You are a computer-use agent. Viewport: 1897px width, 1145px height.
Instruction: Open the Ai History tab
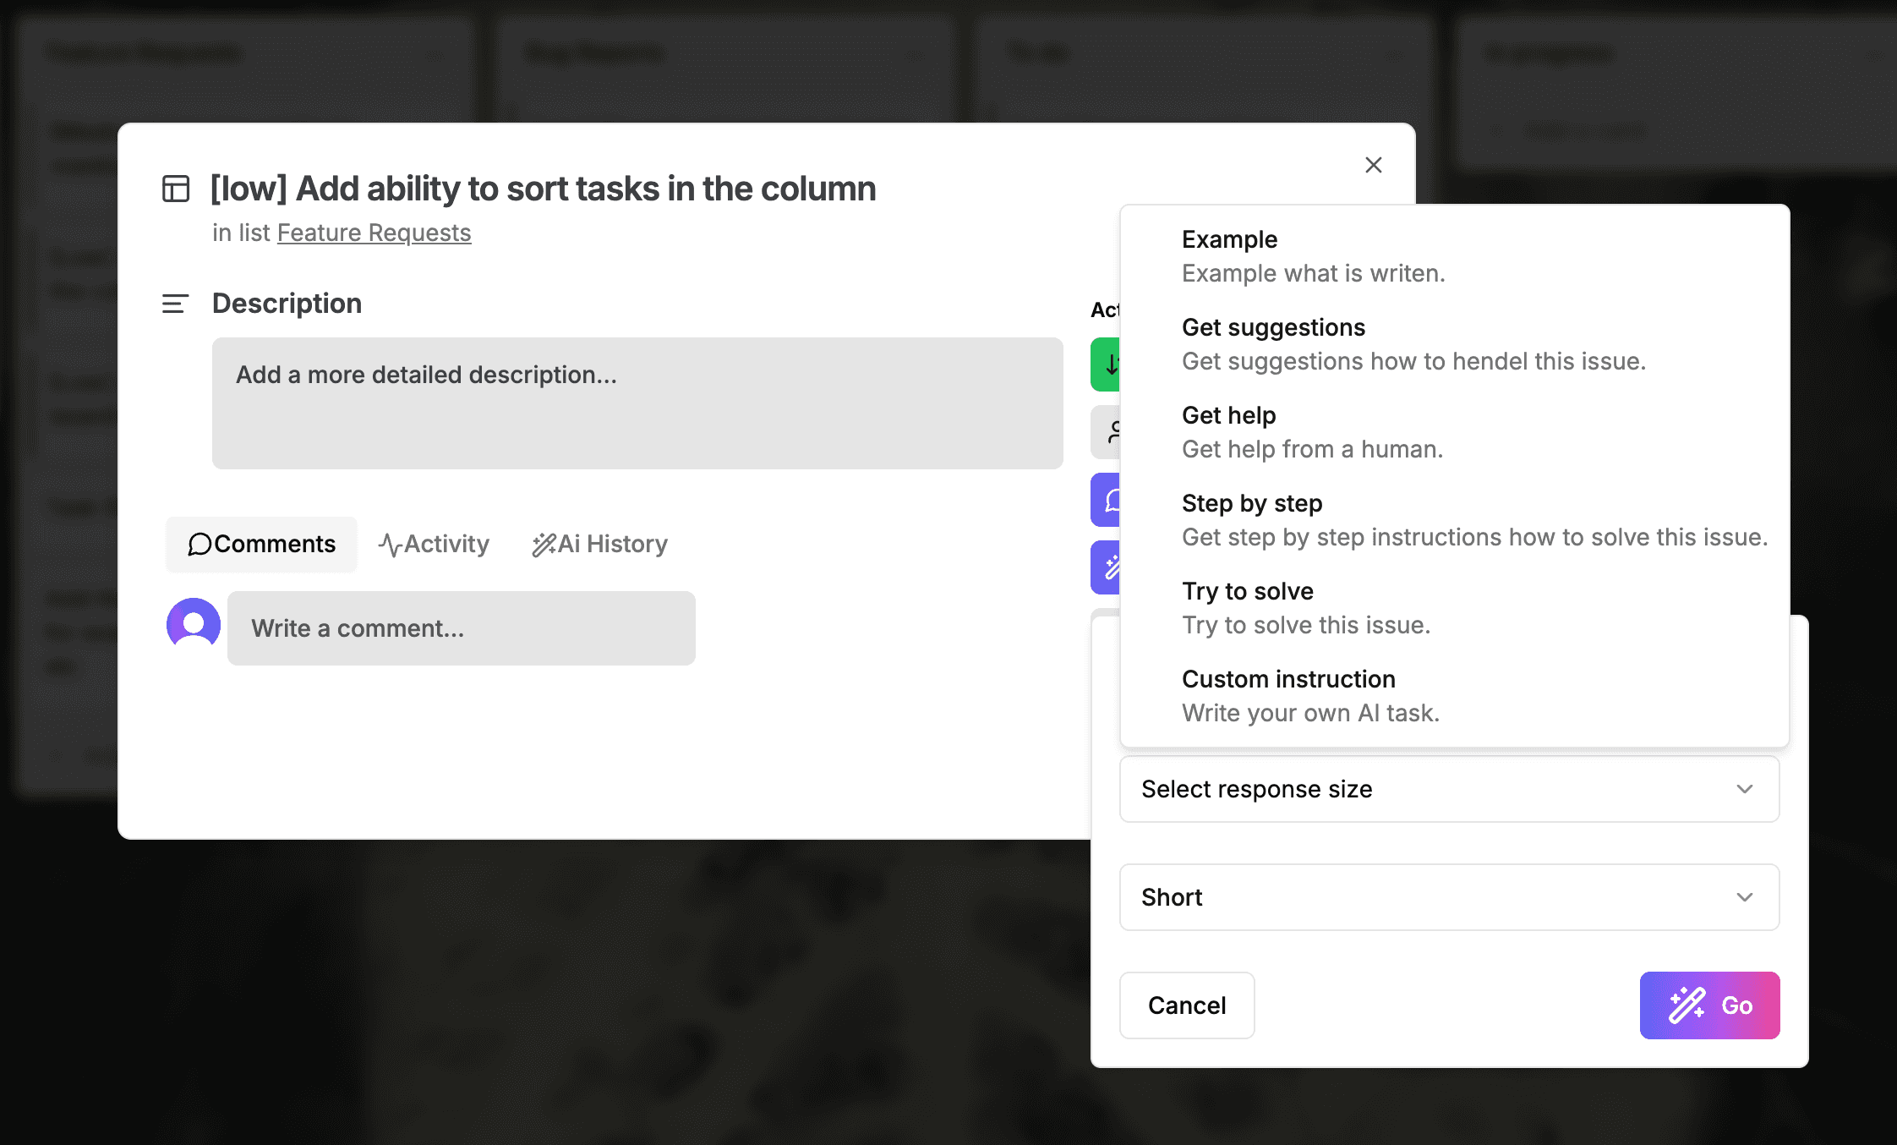(x=599, y=544)
